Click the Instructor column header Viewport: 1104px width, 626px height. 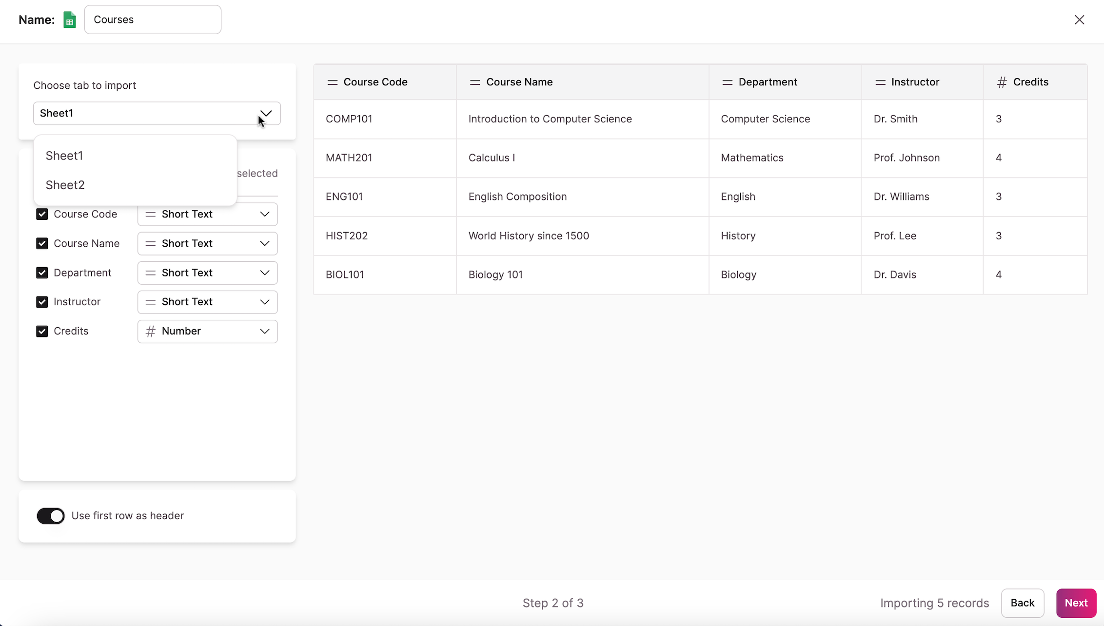click(x=922, y=82)
